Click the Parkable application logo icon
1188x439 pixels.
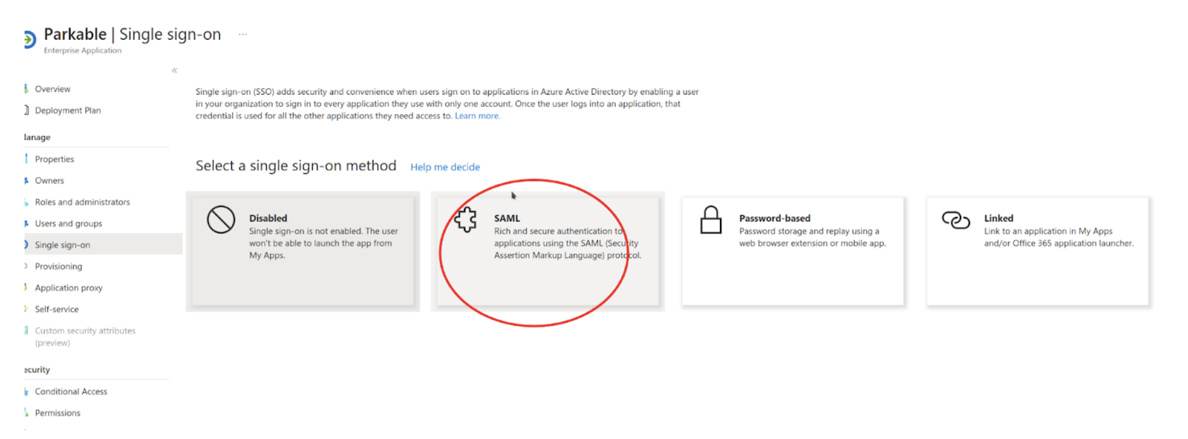(x=30, y=40)
